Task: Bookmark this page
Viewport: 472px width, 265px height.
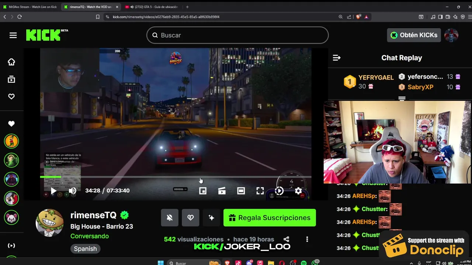Action: coord(98,17)
